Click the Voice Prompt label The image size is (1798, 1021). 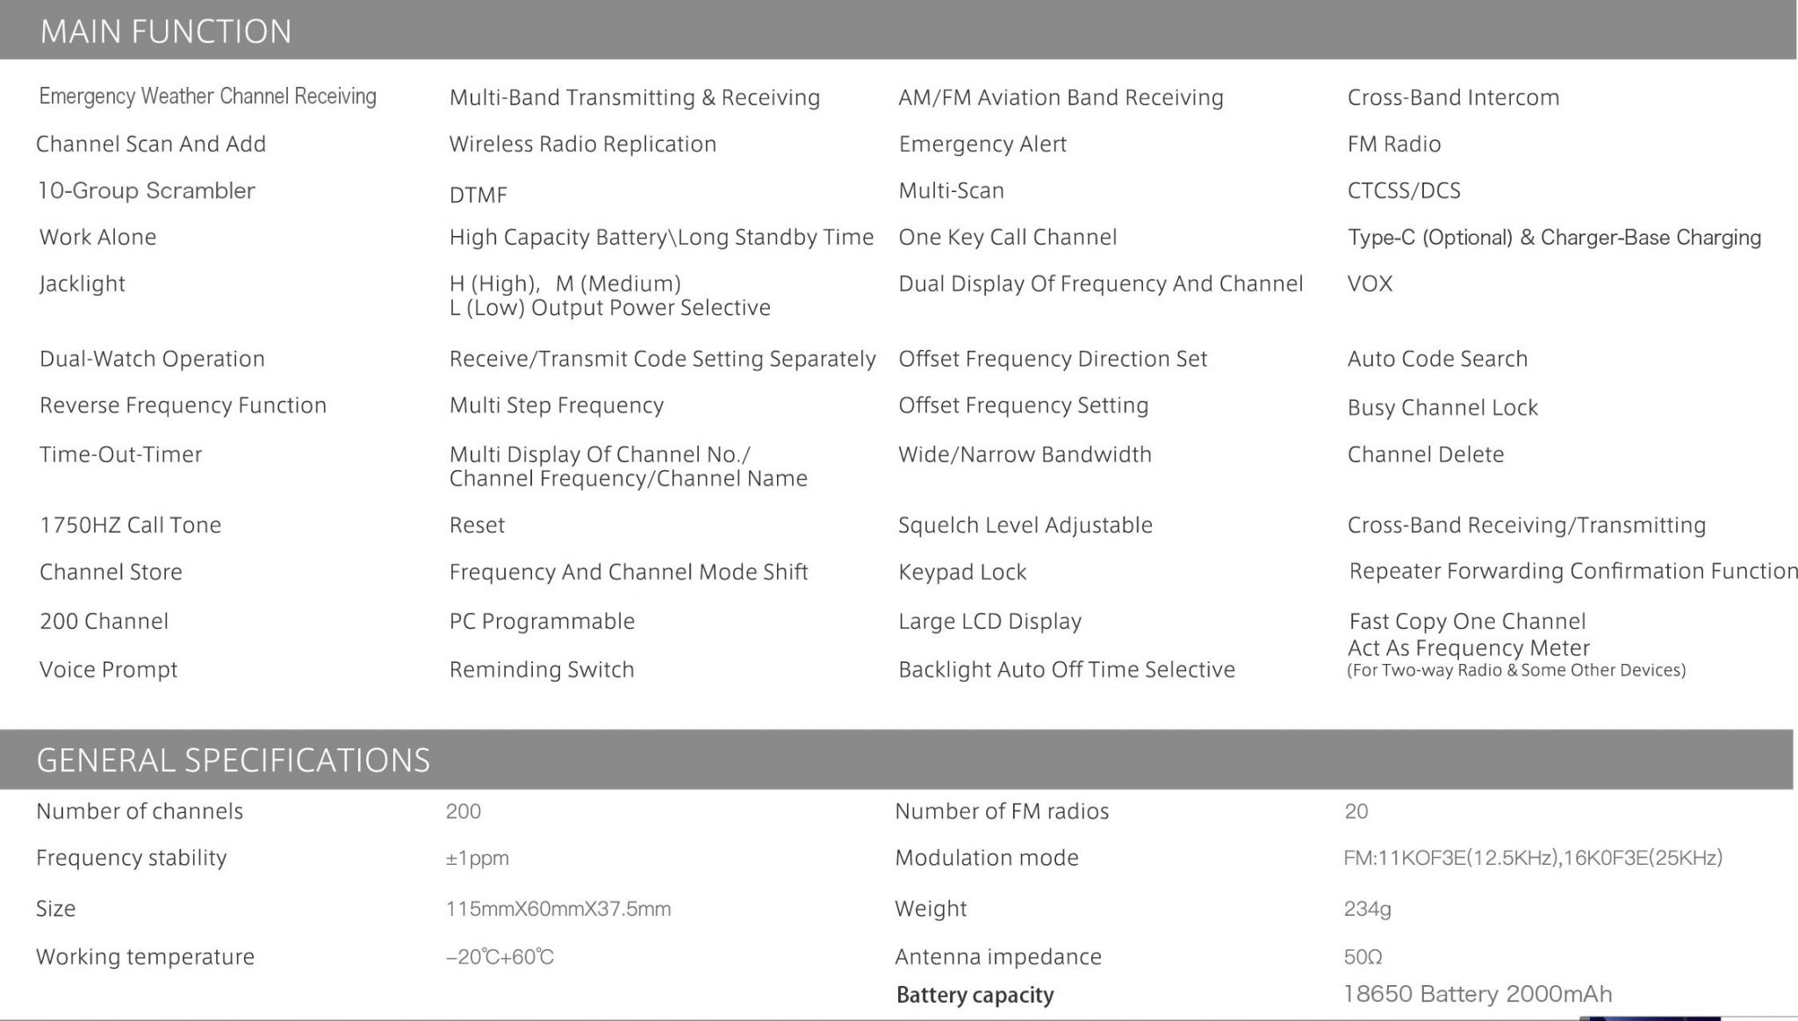[108, 669]
